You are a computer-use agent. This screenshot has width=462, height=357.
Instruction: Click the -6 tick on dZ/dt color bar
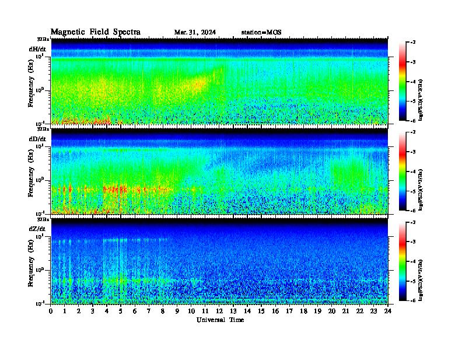[412, 300]
